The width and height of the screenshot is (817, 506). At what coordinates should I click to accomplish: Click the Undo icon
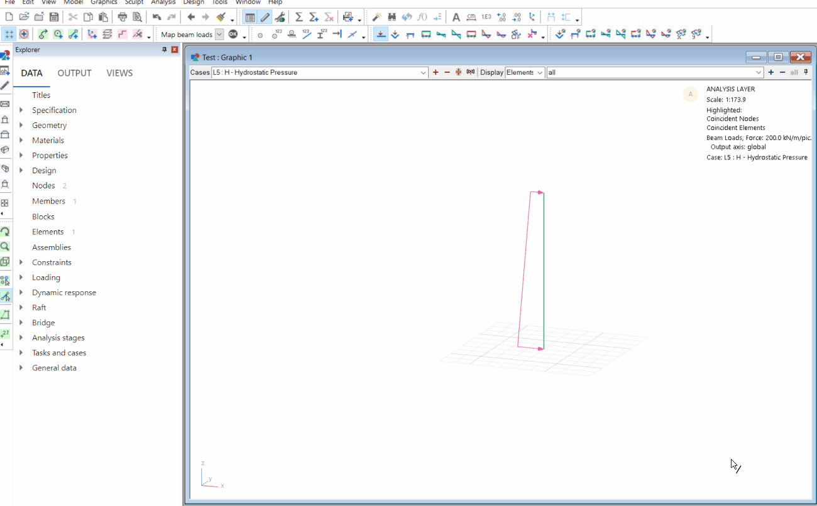tap(156, 17)
